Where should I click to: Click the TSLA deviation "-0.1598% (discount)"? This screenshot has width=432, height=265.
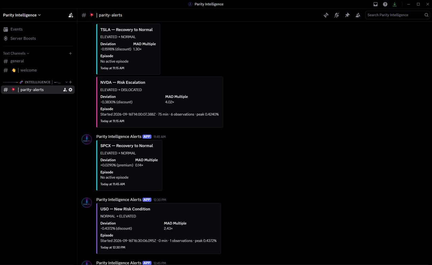tap(116, 49)
